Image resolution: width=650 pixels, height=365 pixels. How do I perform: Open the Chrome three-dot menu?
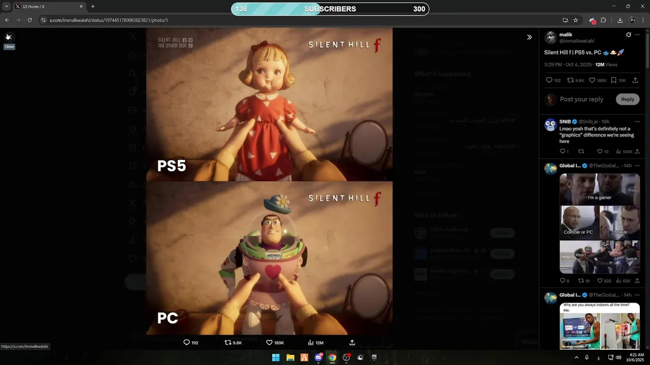[x=643, y=20]
